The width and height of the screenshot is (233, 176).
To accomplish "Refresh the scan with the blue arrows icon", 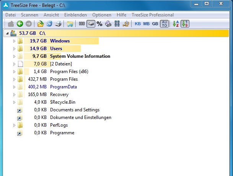I will pyautogui.click(x=49, y=24).
